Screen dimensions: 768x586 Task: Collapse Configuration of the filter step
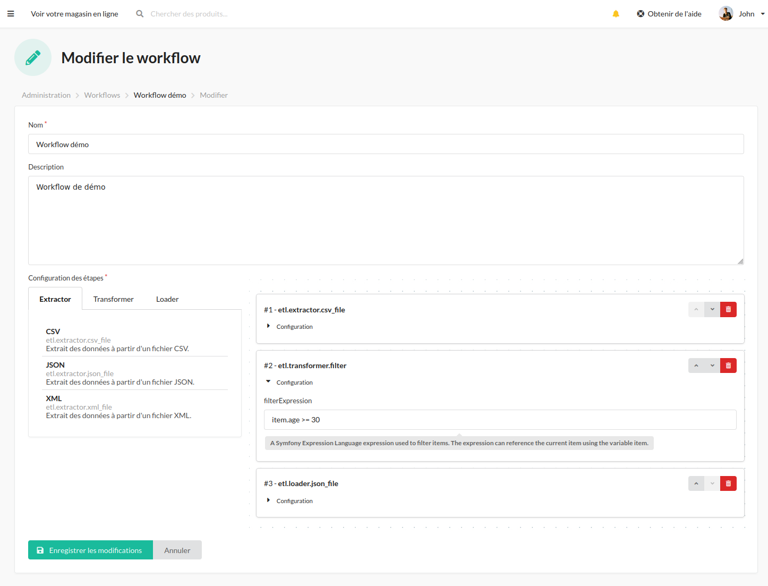[289, 382]
